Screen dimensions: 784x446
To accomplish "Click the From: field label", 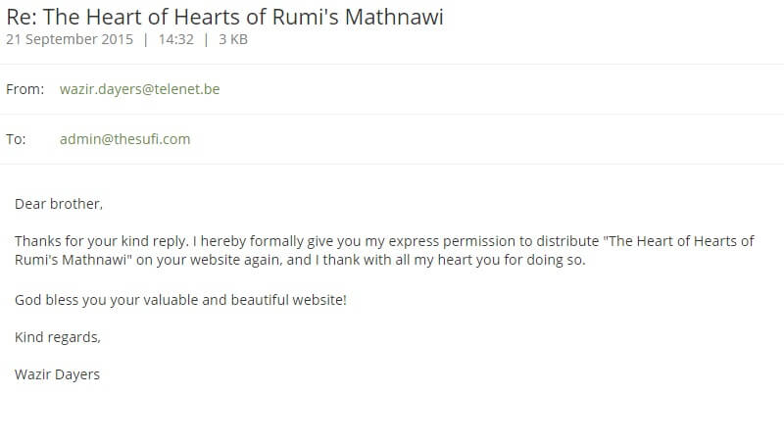I will (25, 89).
